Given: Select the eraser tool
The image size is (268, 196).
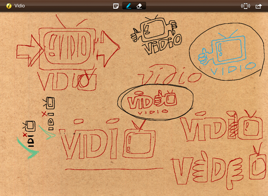Looking at the screenshot, I should tap(139, 6).
